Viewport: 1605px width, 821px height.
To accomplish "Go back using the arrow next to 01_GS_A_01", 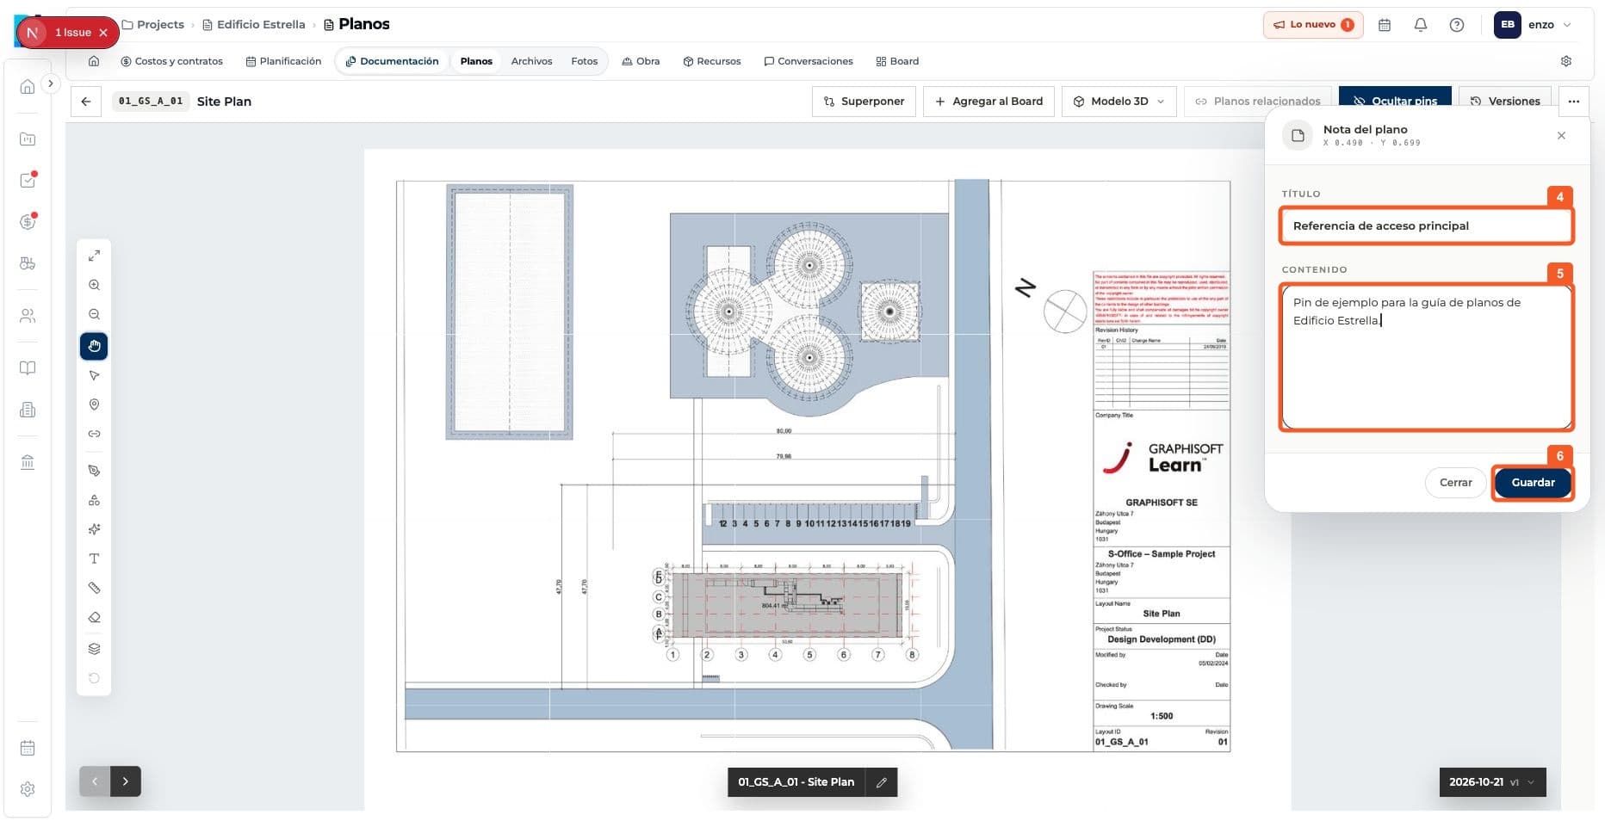I will pyautogui.click(x=86, y=102).
